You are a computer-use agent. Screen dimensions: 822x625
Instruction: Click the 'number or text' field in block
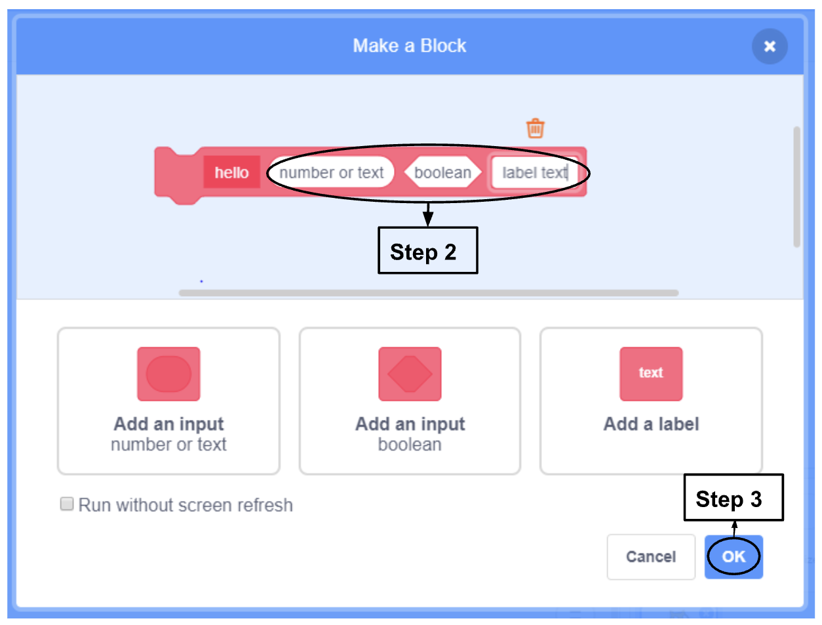[331, 173]
